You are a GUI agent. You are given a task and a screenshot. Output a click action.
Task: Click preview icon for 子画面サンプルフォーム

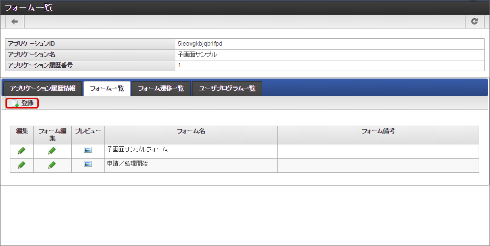tap(88, 150)
